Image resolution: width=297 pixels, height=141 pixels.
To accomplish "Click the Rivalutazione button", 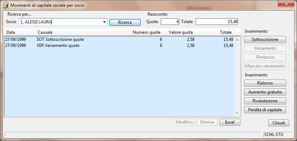I will click(265, 101).
